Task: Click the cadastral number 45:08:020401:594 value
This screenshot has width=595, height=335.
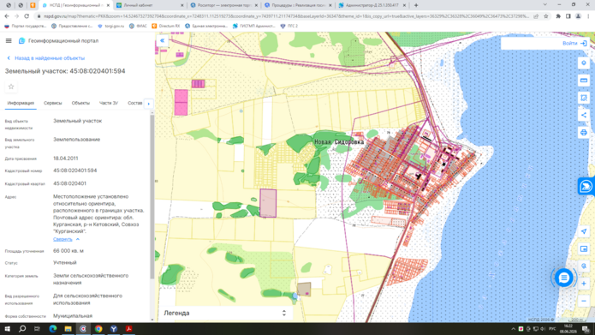Action: [x=75, y=170]
